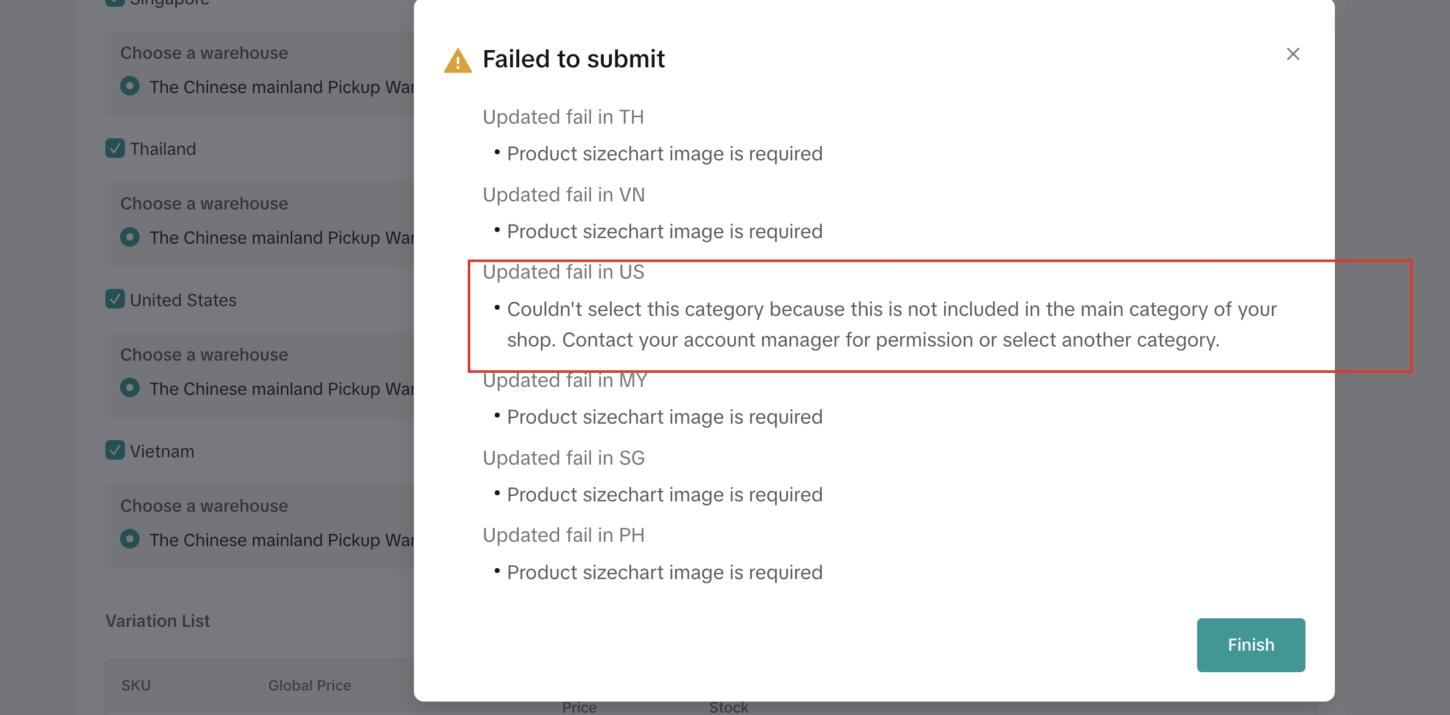Image resolution: width=1450 pixels, height=715 pixels.
Task: Select Vietnam's Chinese mainland Pickup Warehouse radio
Action: point(130,539)
